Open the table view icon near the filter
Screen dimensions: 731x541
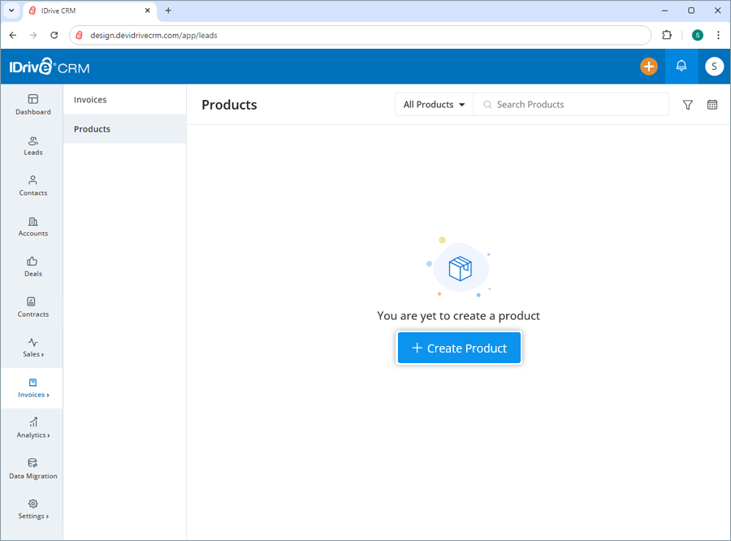click(712, 104)
